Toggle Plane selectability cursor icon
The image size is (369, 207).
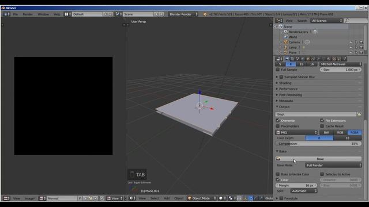tap(356, 52)
